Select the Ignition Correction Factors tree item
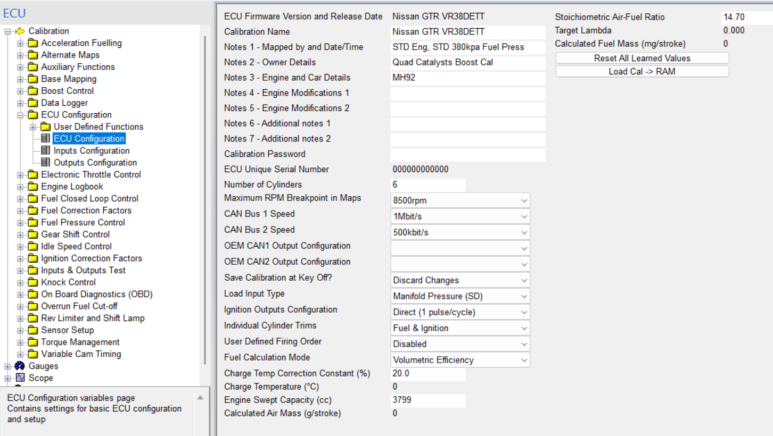This screenshot has height=436, width=773. (x=92, y=258)
